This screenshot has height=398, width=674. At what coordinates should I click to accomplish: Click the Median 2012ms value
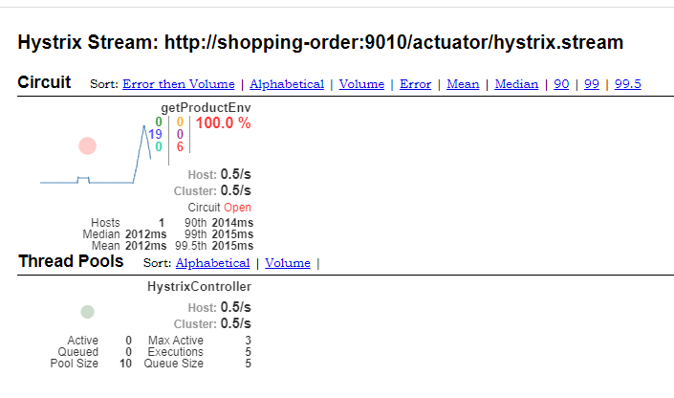(x=145, y=234)
